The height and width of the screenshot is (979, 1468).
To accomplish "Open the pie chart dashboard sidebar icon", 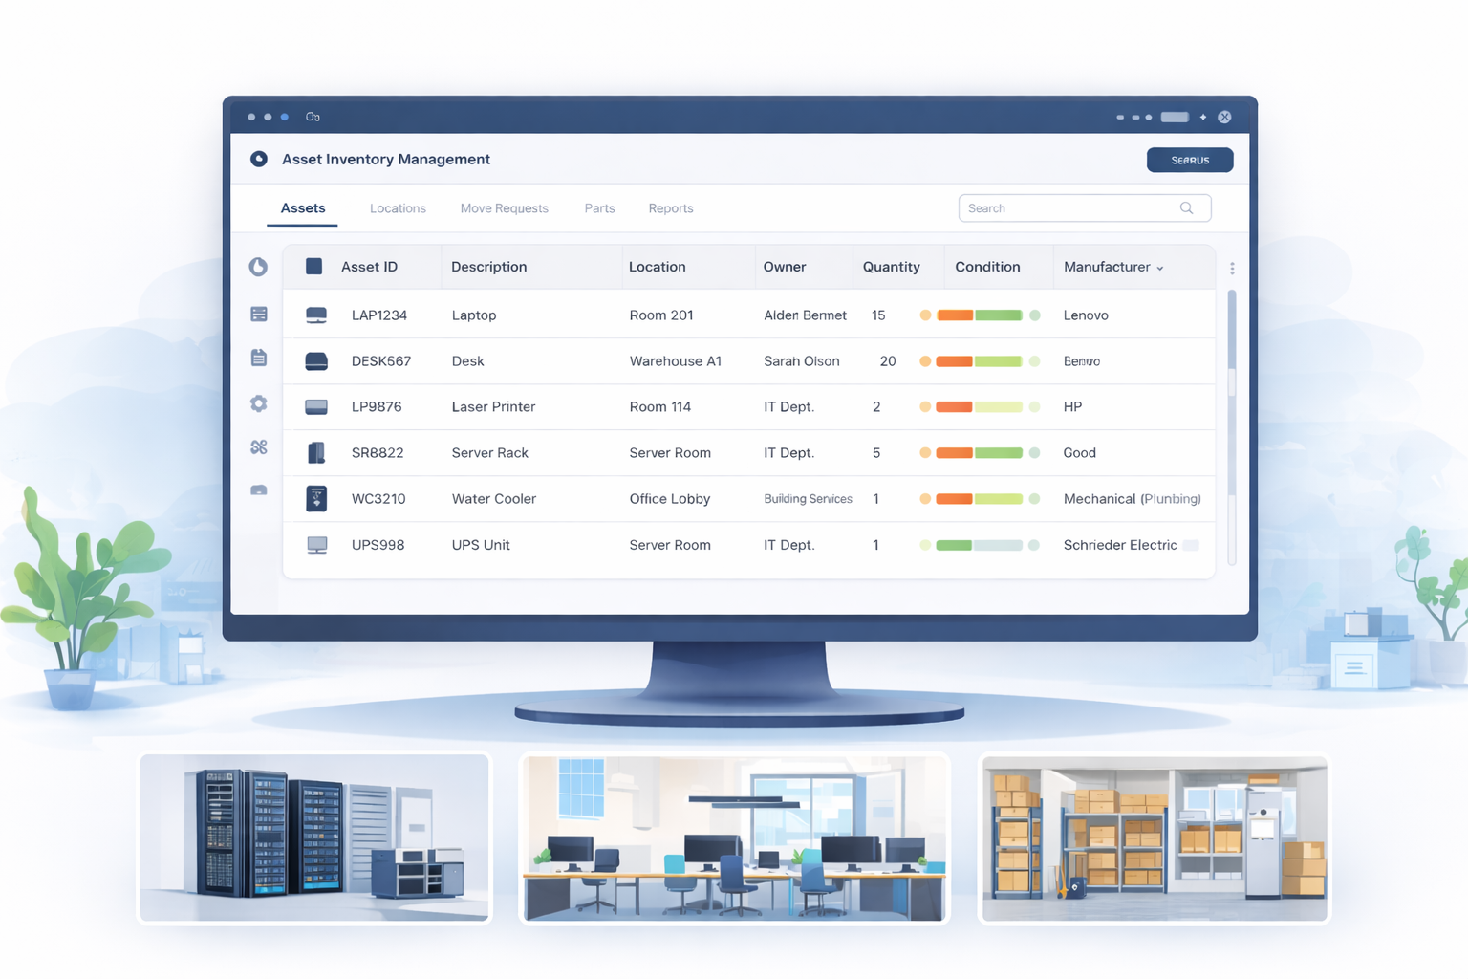I will click(x=258, y=267).
